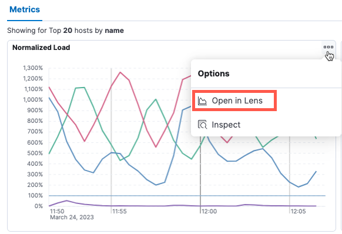Click the Options popover heading
This screenshot has width=342, height=234.
[213, 73]
